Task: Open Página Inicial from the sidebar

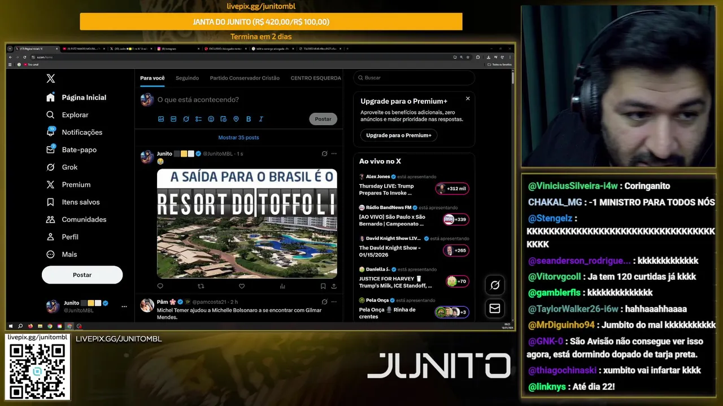Action: click(x=76, y=98)
